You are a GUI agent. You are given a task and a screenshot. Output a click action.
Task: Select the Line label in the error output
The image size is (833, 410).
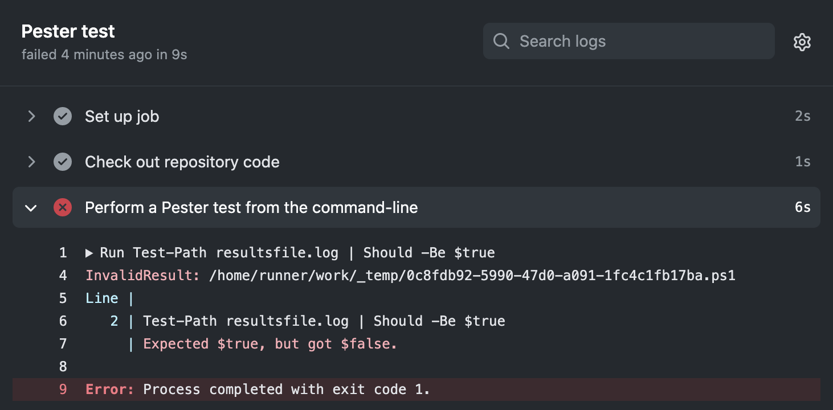(102, 298)
